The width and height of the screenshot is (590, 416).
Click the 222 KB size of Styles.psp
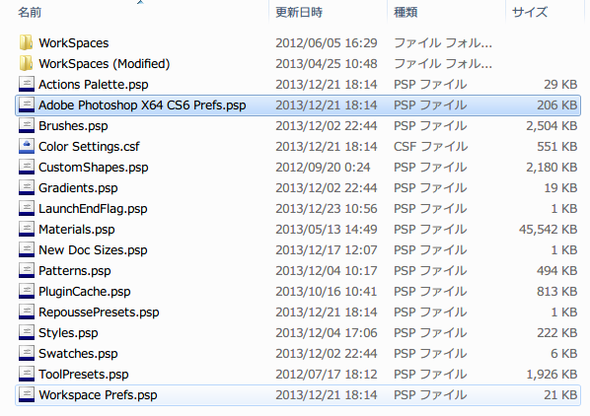coord(556,332)
